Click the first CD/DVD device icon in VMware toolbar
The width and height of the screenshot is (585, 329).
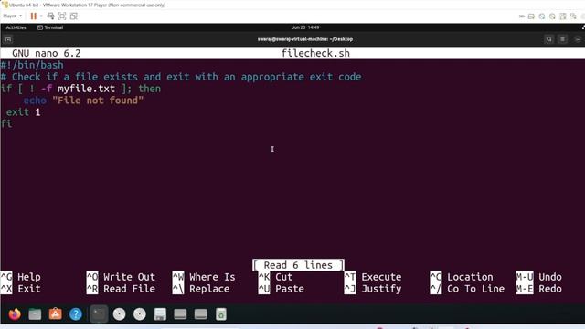pyautogui.click(x=542, y=16)
